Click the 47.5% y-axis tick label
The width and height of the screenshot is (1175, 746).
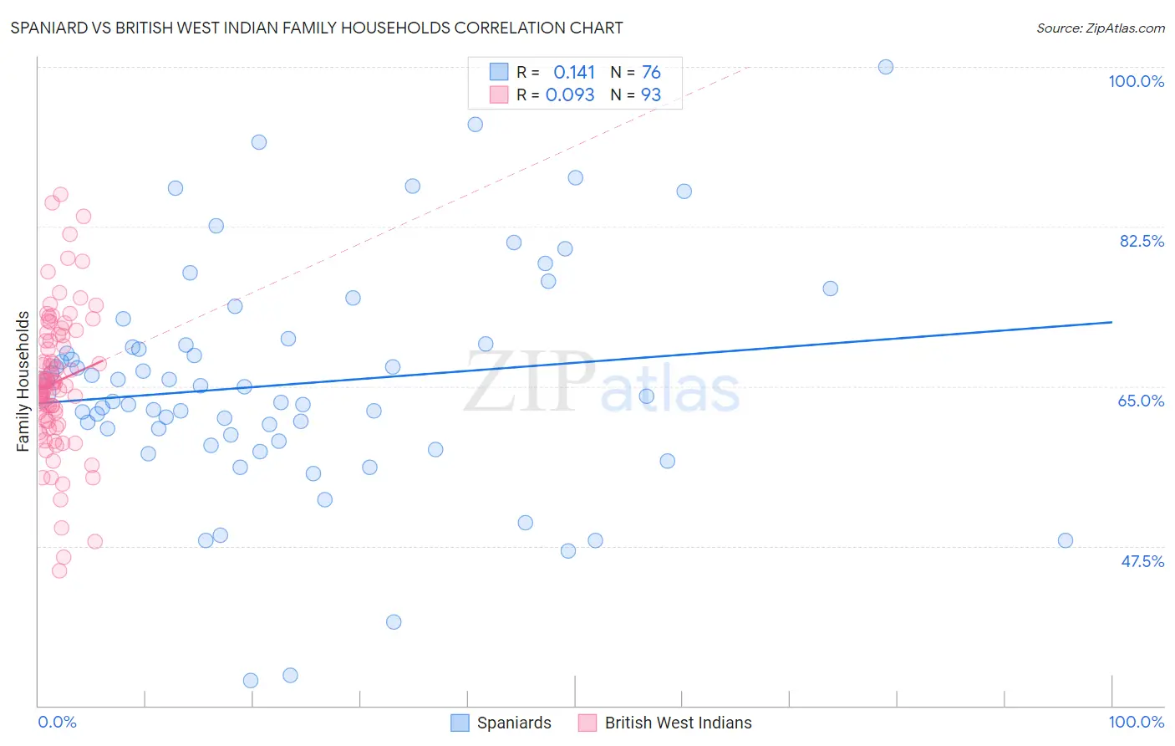1142,561
